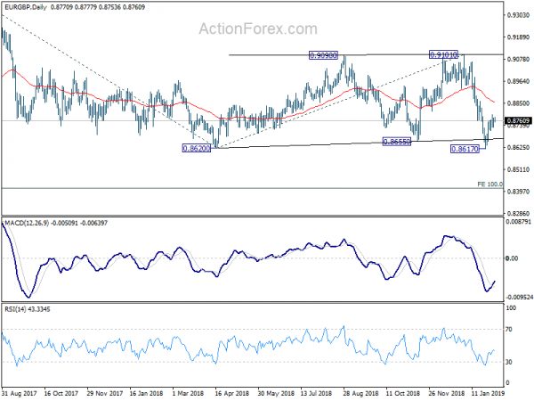Viewport: 534px width, 401px height.
Task: Click the RSI(14) indicator label
Action: [x=15, y=309]
